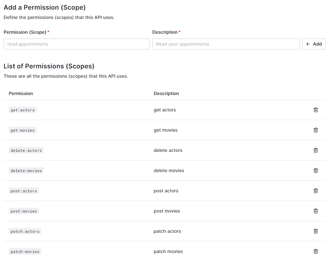Image resolution: width=327 pixels, height=261 pixels.
Task: Click the delete:actors scope tag
Action: [26, 151]
